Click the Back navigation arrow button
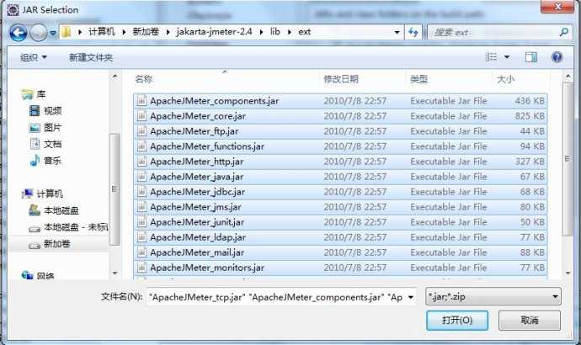This screenshot has width=581, height=345. tap(19, 33)
